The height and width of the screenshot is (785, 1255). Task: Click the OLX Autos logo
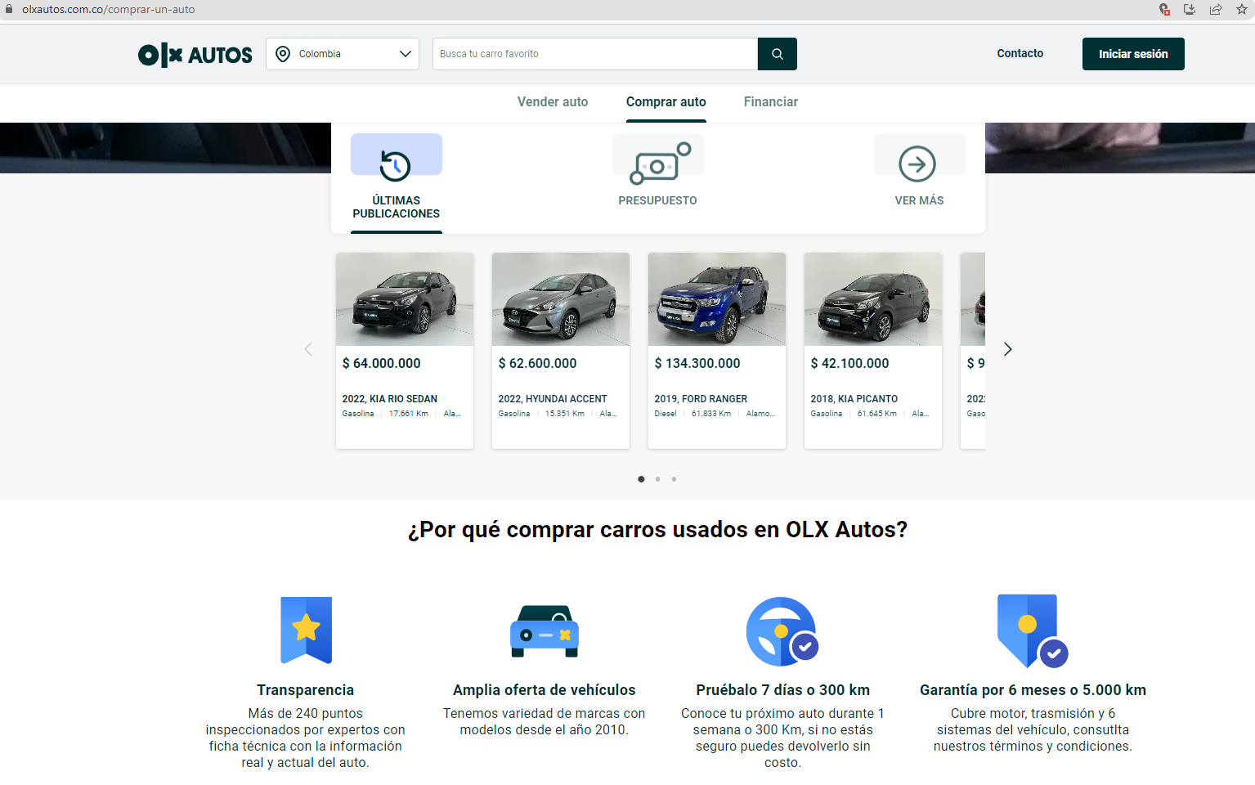(x=195, y=54)
